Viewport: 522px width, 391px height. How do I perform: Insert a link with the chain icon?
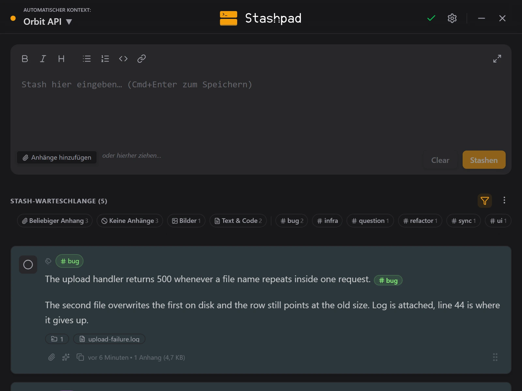tap(142, 59)
